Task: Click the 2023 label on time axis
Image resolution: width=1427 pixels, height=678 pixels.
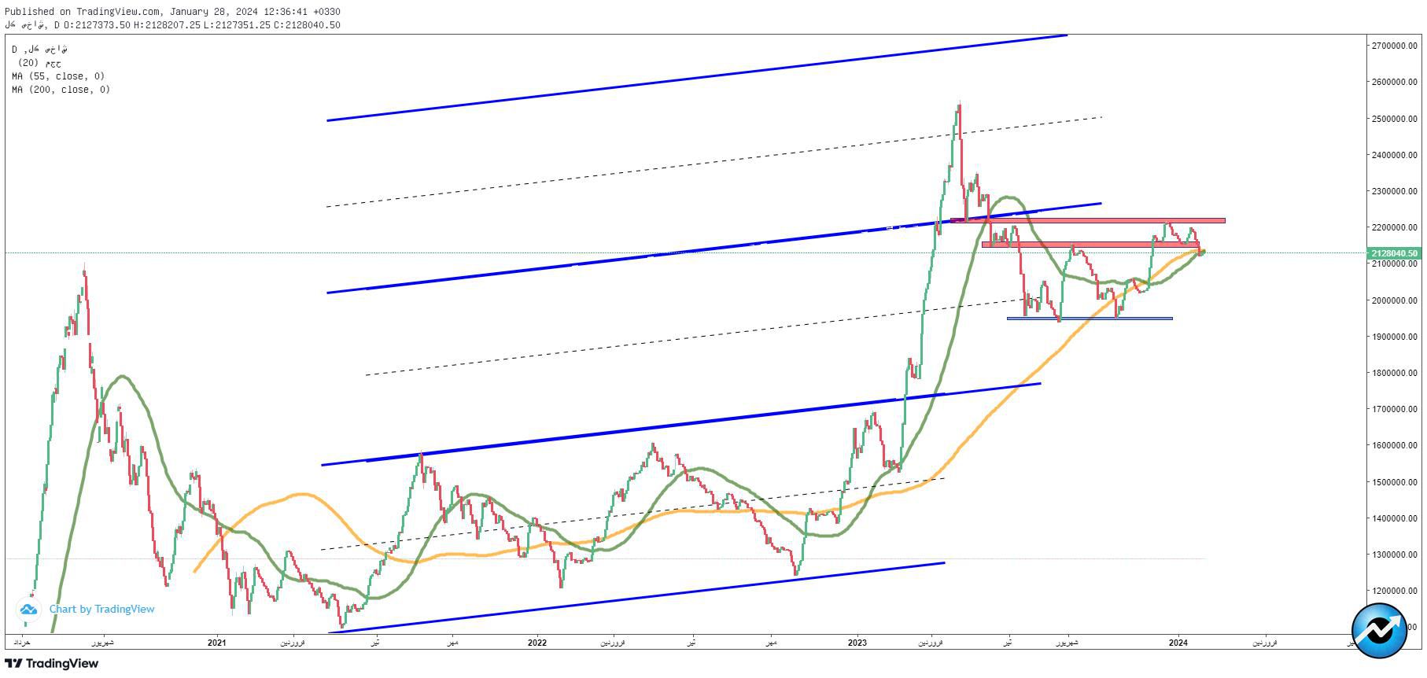Action: (857, 643)
